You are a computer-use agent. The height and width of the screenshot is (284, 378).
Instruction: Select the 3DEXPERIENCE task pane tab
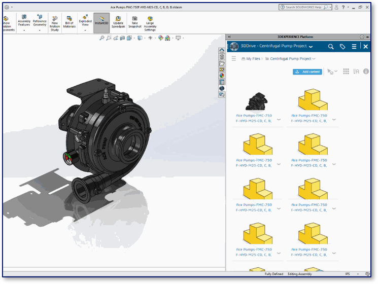tap(222, 88)
